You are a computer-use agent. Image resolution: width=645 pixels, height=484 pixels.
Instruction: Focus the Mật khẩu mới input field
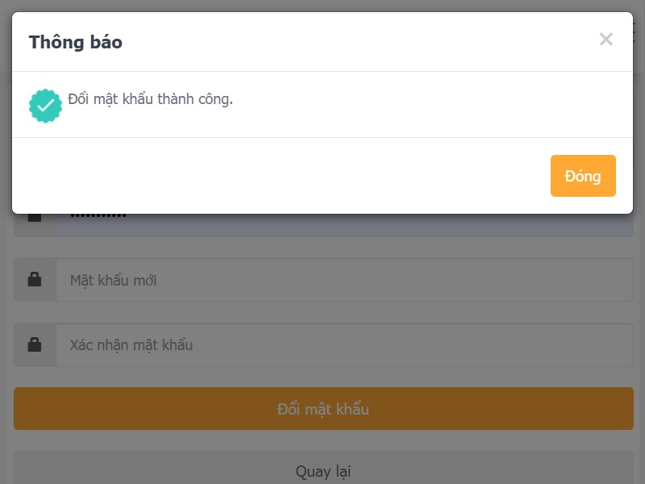click(x=344, y=280)
